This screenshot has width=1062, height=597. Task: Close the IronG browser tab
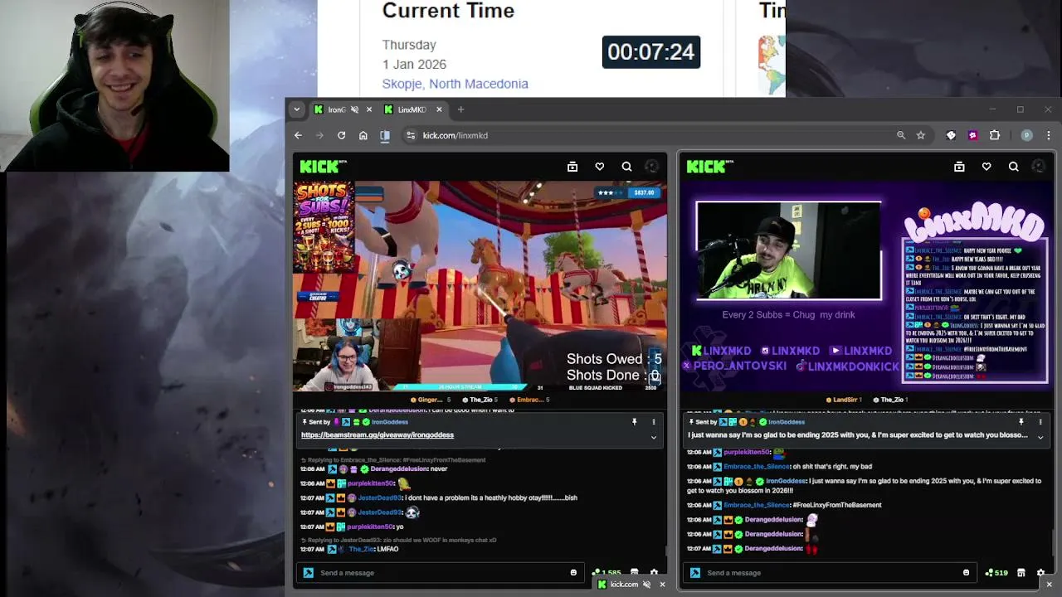click(369, 109)
